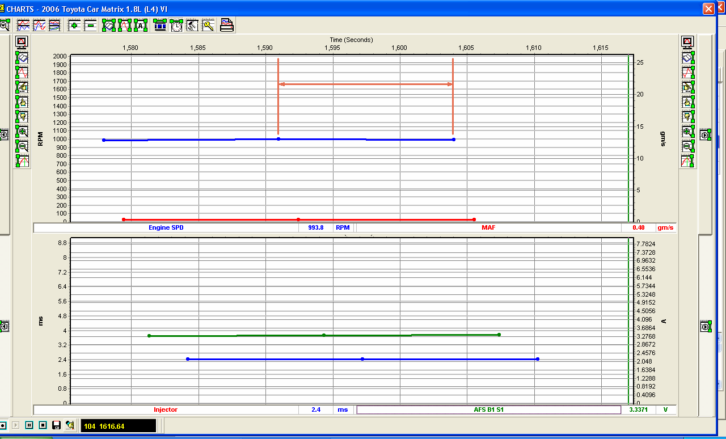Select the MAF parameter label
726x439 pixels.
point(488,227)
